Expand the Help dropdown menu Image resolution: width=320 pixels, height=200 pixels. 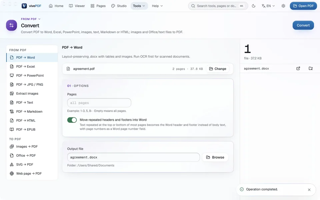(x=157, y=6)
